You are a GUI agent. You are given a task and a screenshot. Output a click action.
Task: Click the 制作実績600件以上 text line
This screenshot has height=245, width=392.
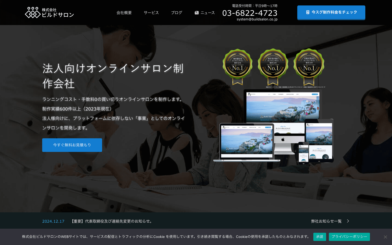pyautogui.click(x=78, y=109)
